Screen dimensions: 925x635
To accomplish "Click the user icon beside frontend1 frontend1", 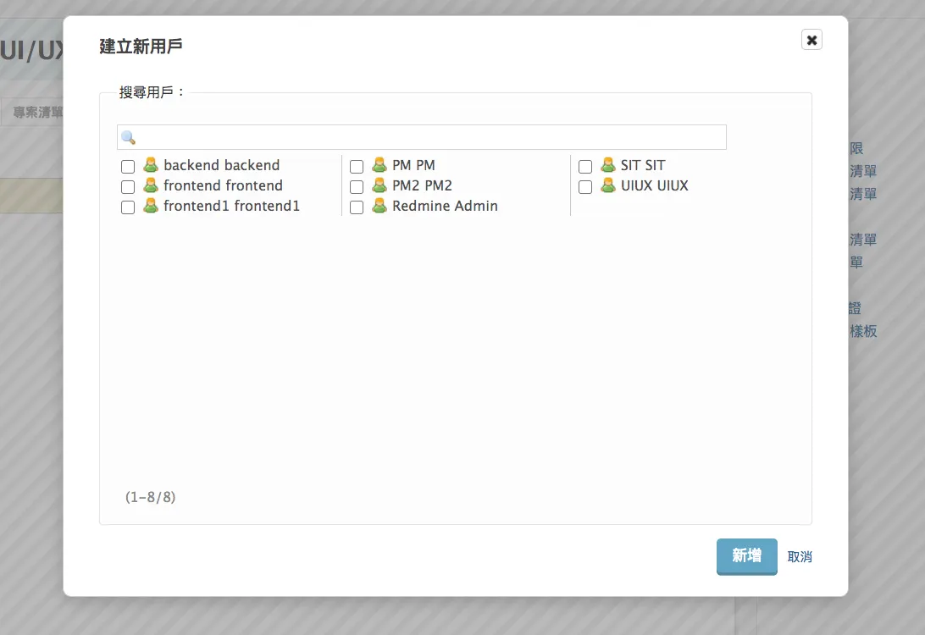I will pyautogui.click(x=151, y=206).
